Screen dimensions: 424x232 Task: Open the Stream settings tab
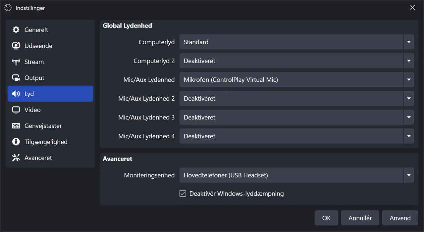[x=50, y=62]
